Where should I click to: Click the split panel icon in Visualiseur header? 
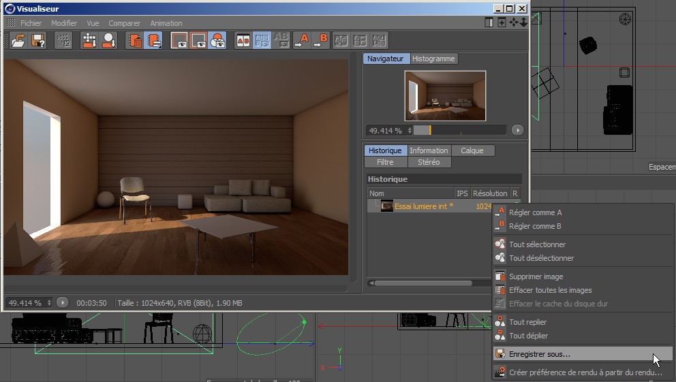pyautogui.click(x=489, y=22)
